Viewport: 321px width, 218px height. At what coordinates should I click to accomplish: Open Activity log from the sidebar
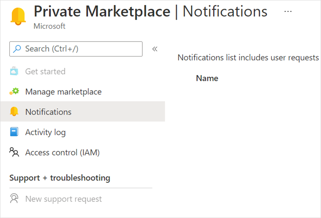(45, 132)
